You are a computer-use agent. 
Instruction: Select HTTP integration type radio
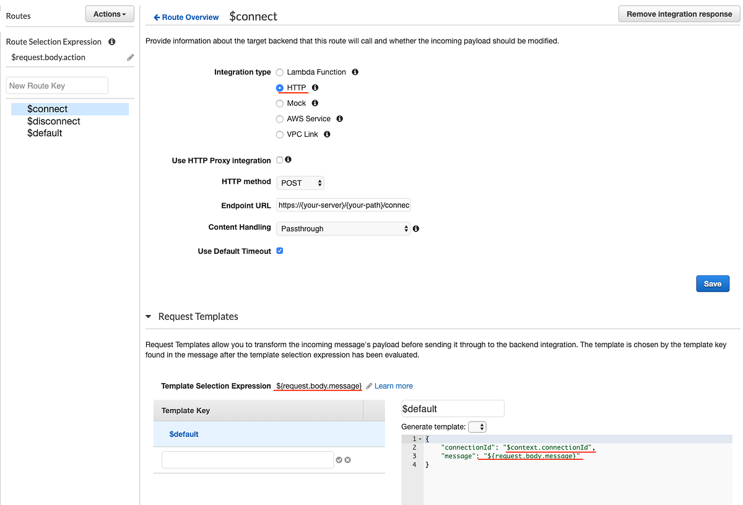(280, 88)
